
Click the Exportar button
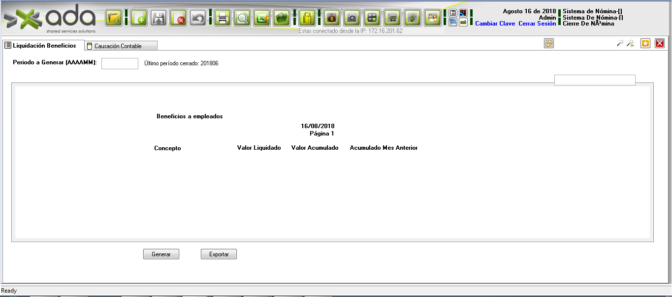click(219, 254)
